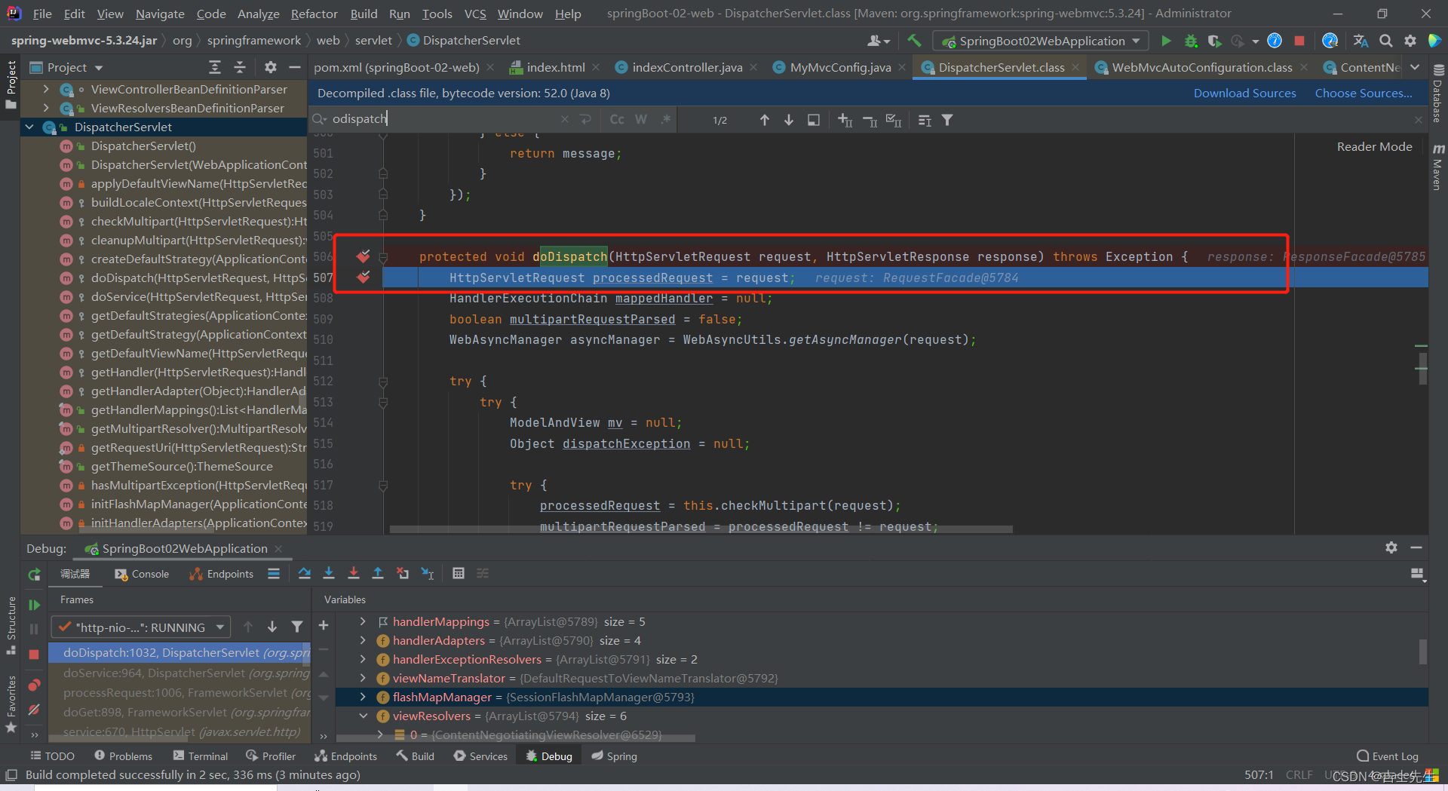1448x791 pixels.
Task: Collapse the viewResolvers variable node
Action: click(363, 716)
